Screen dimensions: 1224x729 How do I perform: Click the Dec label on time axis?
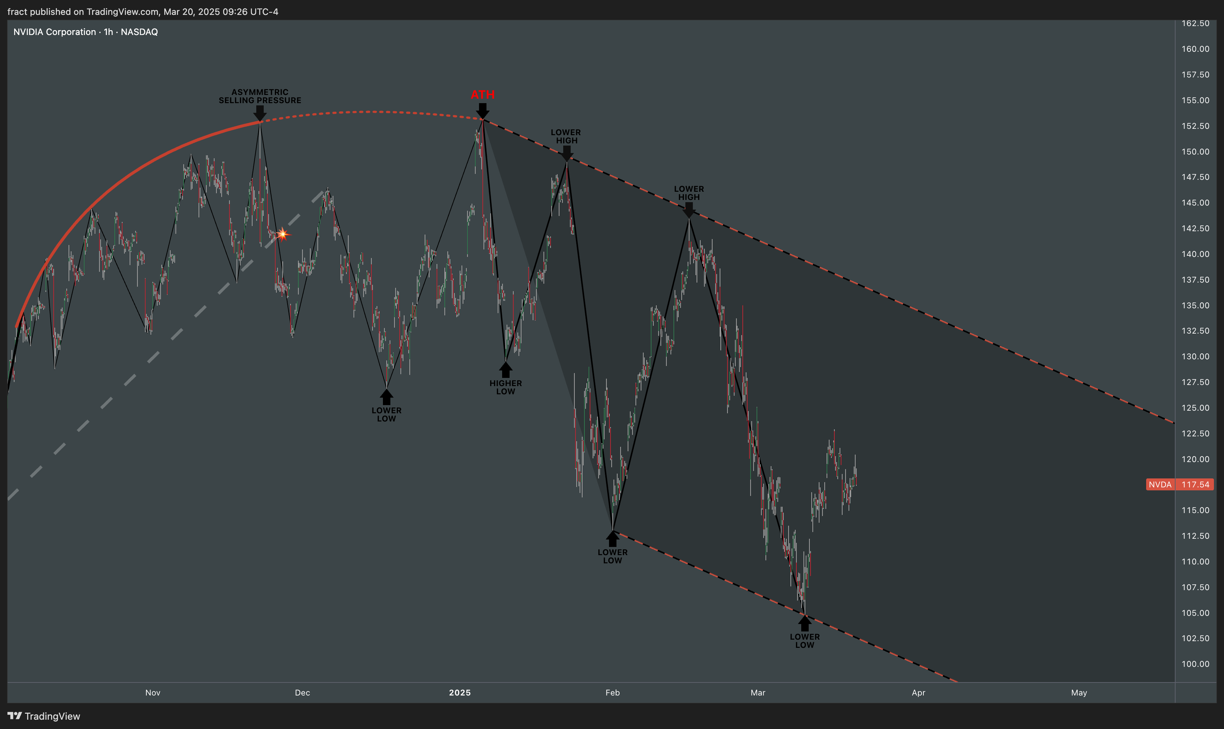click(302, 693)
